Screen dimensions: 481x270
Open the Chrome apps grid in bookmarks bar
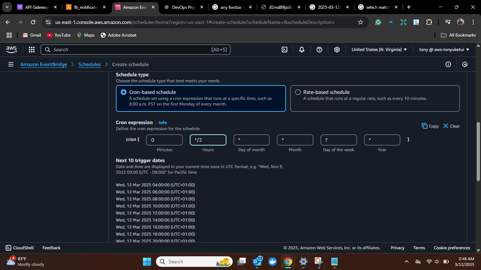pos(9,35)
